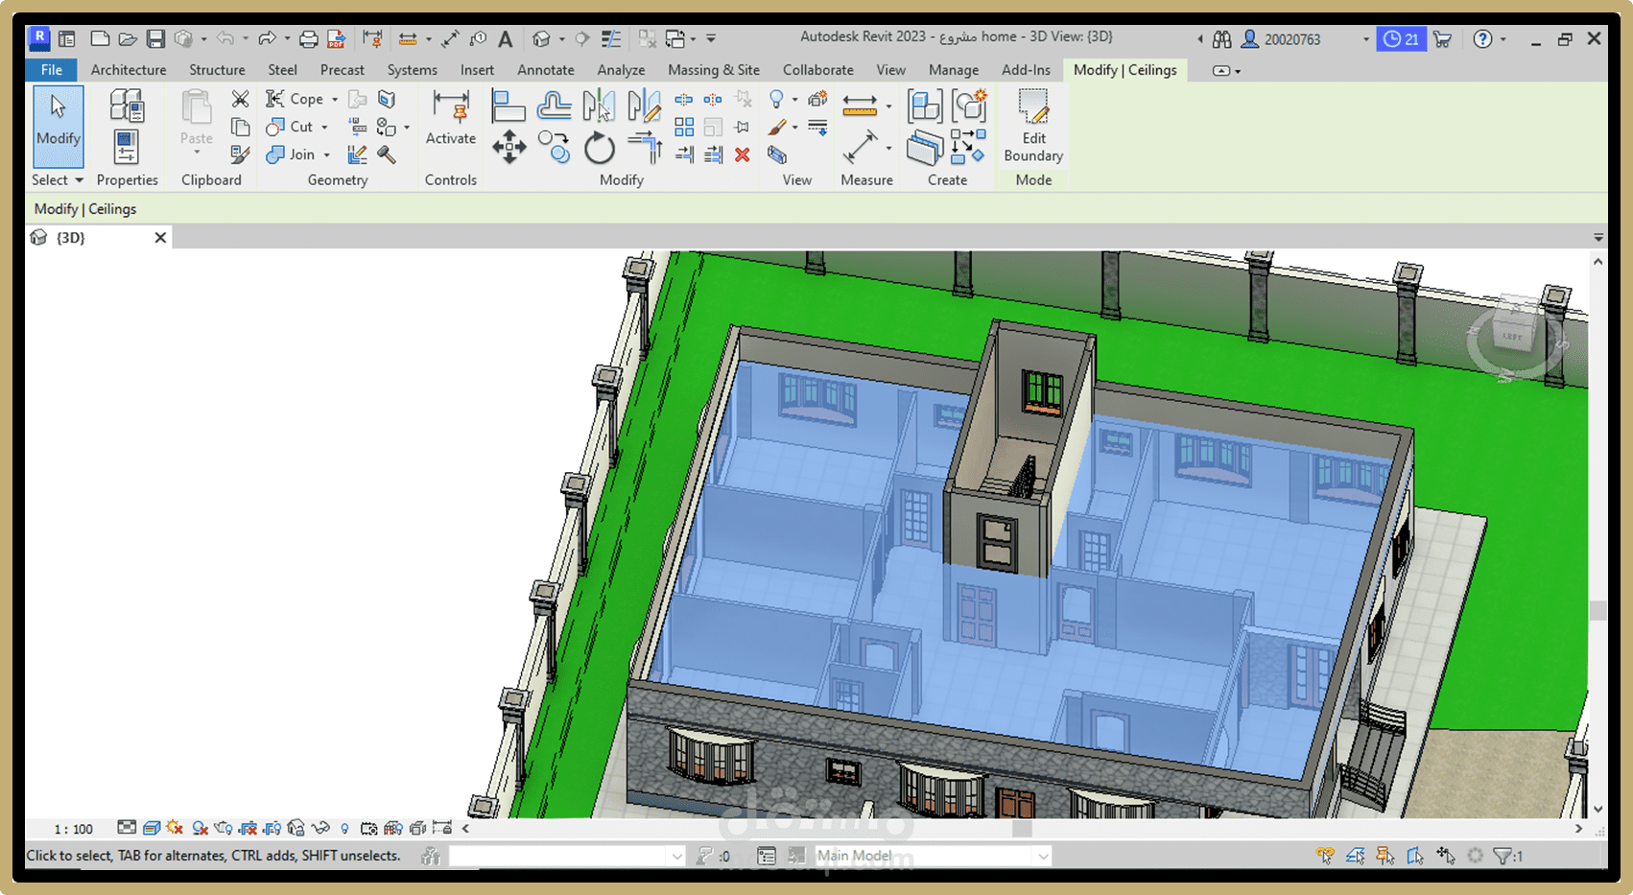Toggle Sun Path on the view control bar
1633x895 pixels.
(175, 828)
